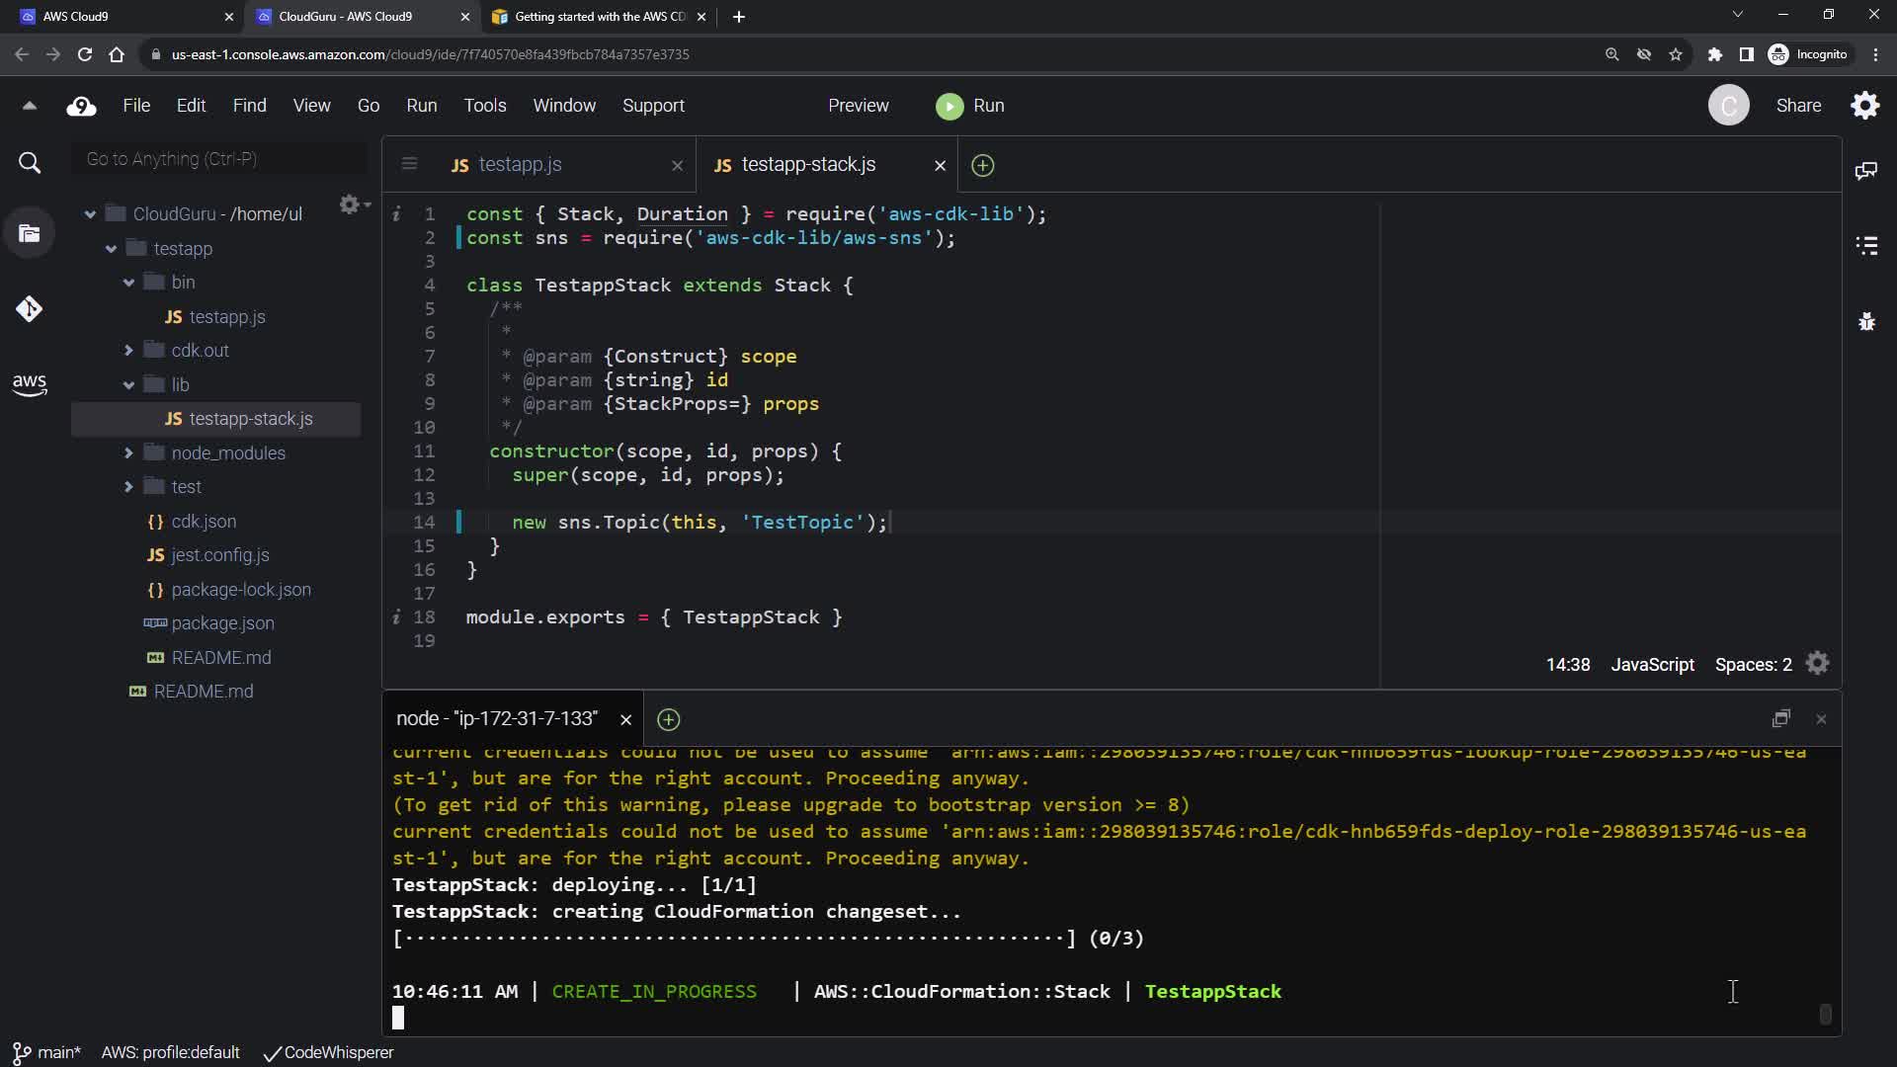Expand the node_modules folder
This screenshot has height=1067, width=1897.
128,453
